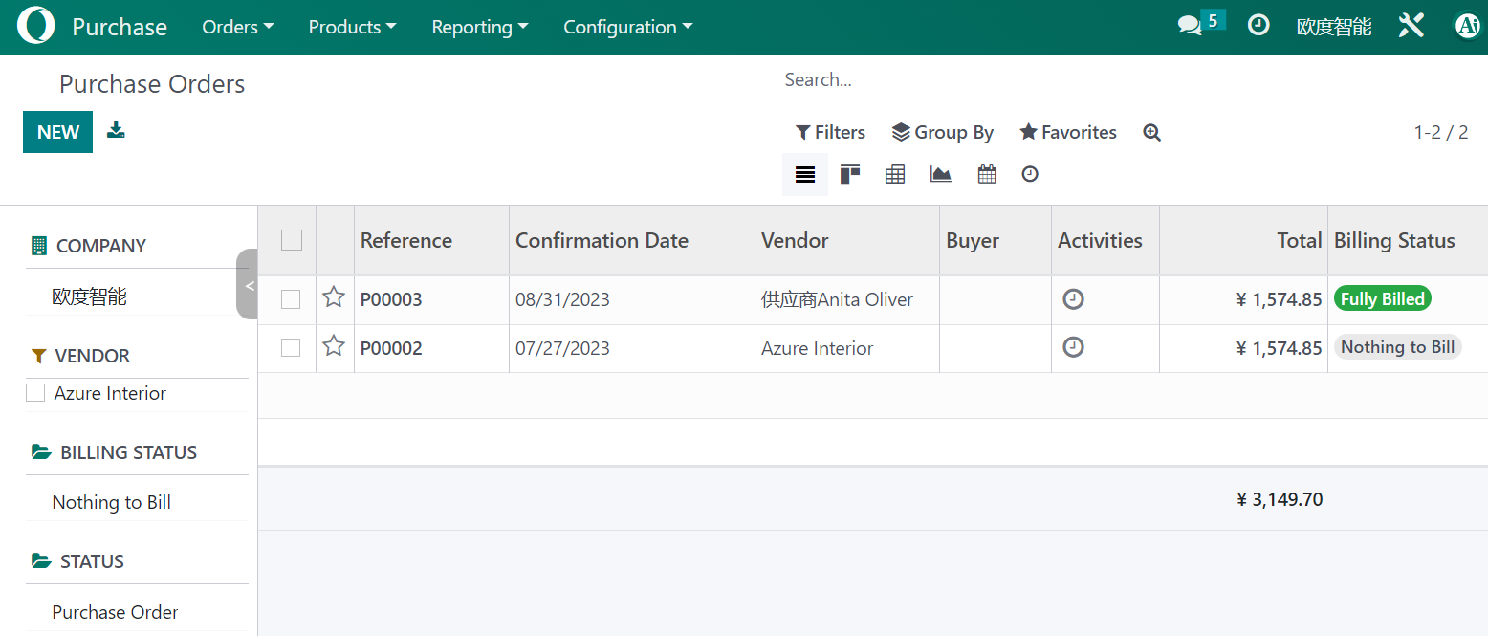Switch to pivot table view
The height and width of the screenshot is (636, 1488).
tap(895, 174)
